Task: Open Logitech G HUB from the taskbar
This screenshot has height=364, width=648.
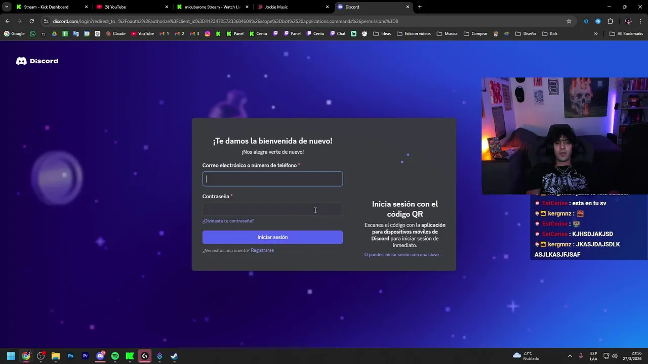Action: coord(144,356)
